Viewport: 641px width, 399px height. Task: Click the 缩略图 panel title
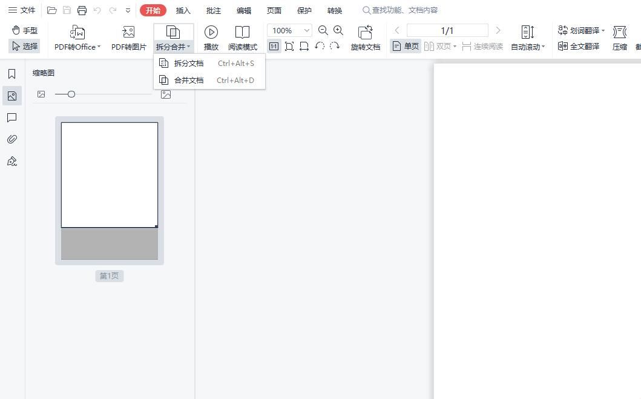(x=44, y=73)
